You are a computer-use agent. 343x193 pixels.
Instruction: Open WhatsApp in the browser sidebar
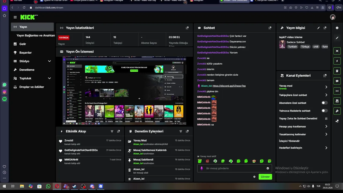click(x=4, y=85)
